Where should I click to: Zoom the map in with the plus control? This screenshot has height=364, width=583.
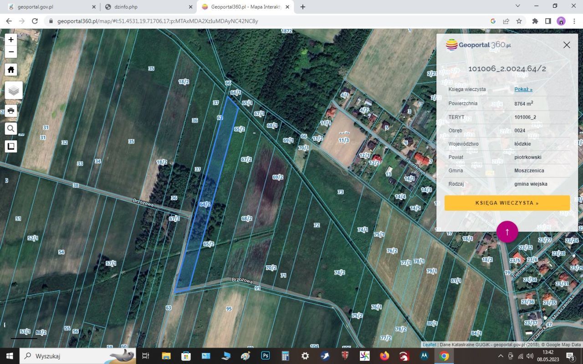(10, 40)
